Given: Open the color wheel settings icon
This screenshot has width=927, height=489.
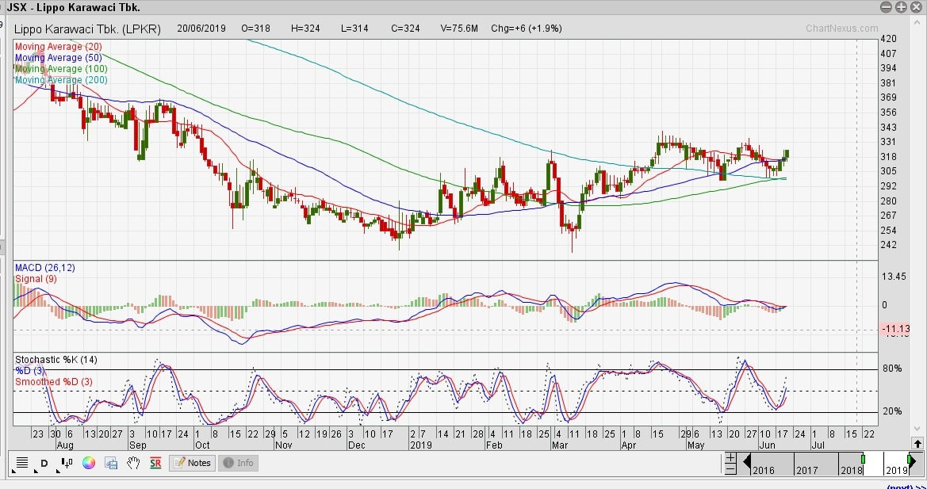Looking at the screenshot, I should click(x=89, y=463).
